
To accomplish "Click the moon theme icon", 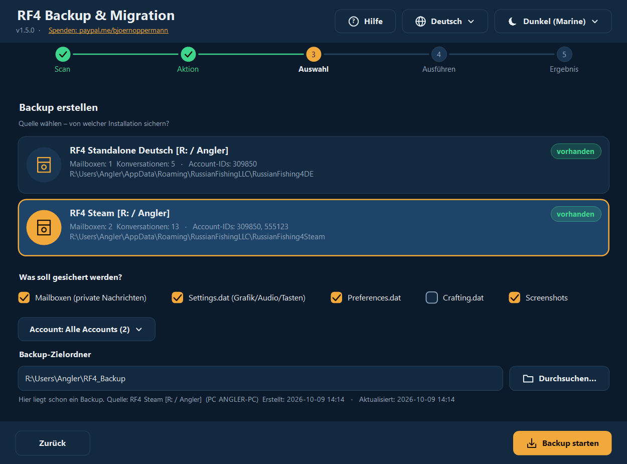I will click(x=513, y=22).
